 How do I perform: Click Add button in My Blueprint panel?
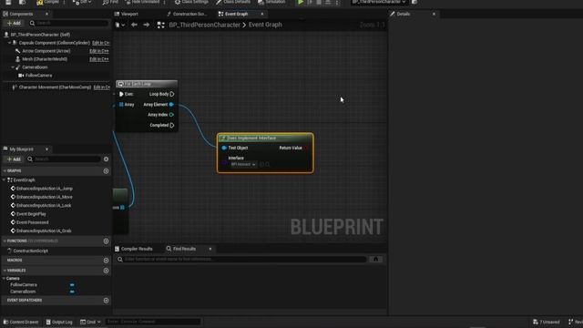(x=15, y=159)
